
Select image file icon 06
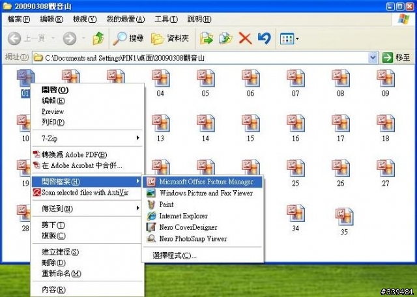click(250, 78)
